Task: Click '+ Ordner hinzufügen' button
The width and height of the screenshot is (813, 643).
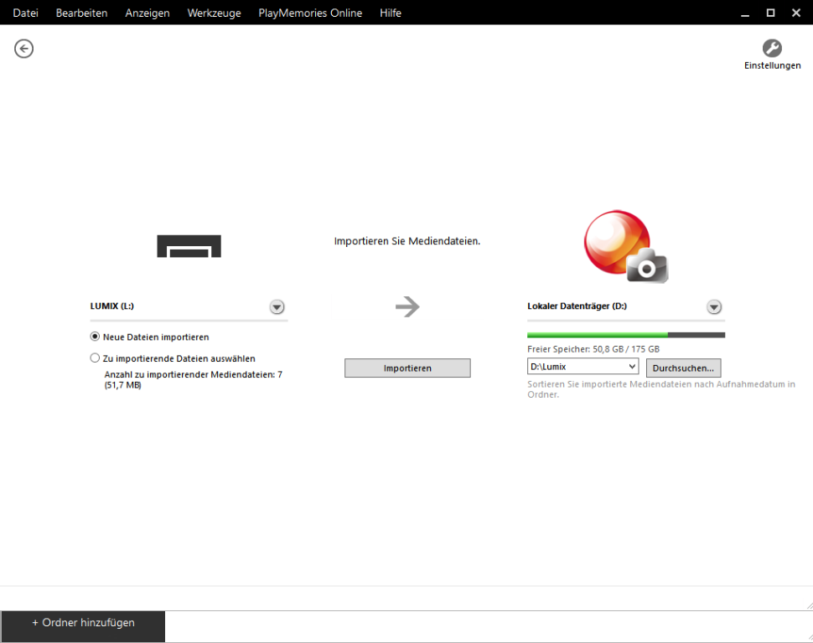Action: 83,623
